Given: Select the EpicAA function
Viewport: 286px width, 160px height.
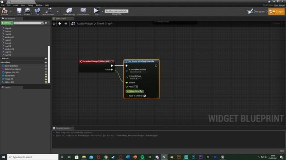Looking at the screenshot, I should pos(8,32).
